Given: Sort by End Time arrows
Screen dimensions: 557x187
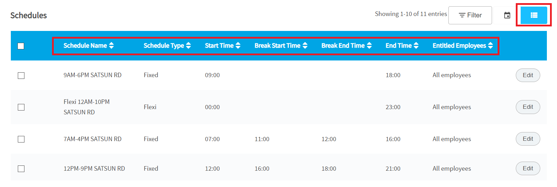Looking at the screenshot, I should coord(416,46).
